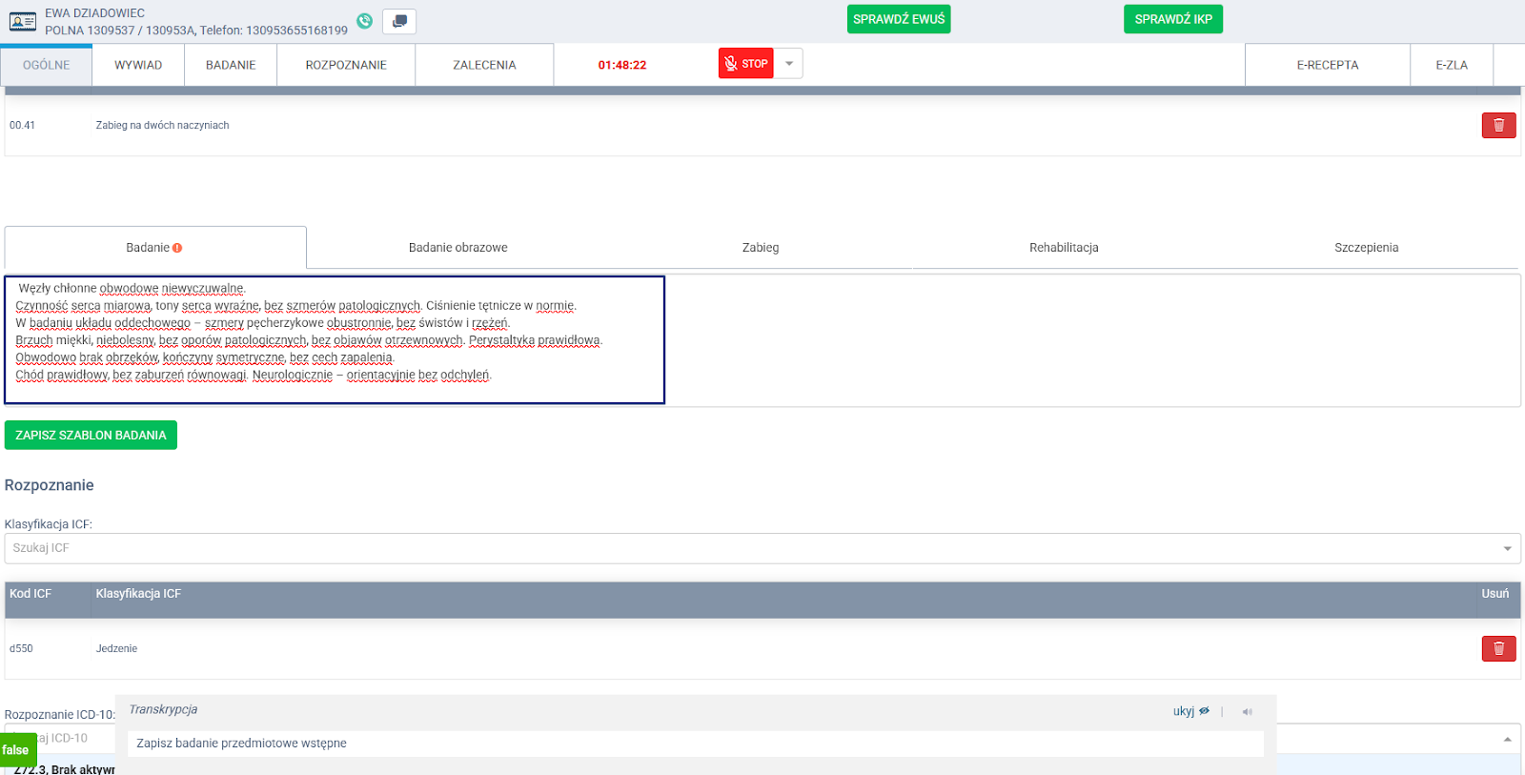Open the Szukaj ICF dropdown arrow
The image size is (1525, 775).
pos(1507,548)
